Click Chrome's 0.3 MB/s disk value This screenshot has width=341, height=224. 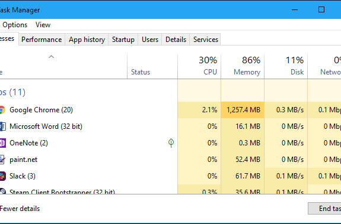(x=290, y=110)
